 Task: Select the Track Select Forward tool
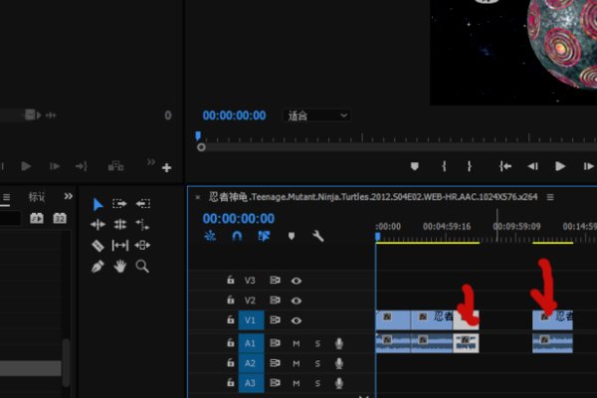(x=120, y=204)
